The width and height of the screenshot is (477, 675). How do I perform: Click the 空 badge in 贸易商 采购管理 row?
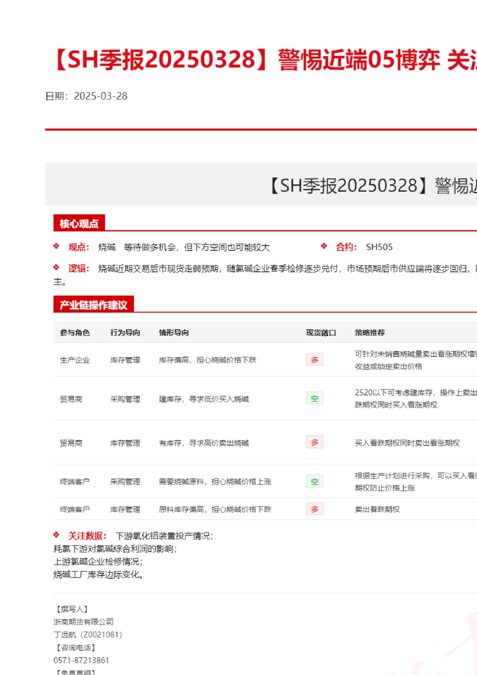click(x=314, y=399)
